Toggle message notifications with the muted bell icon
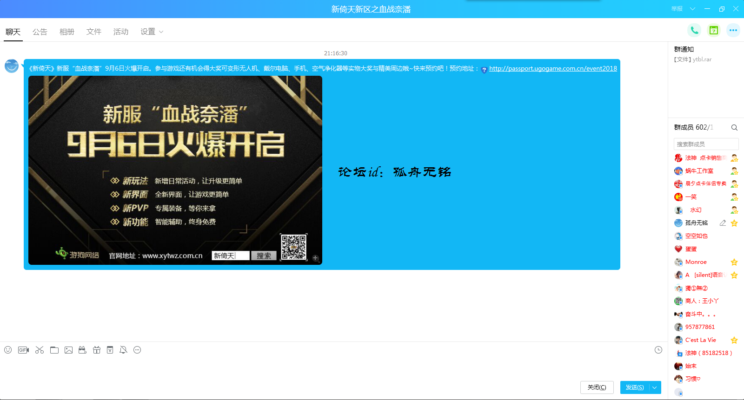Image resolution: width=744 pixels, height=400 pixels. pos(123,350)
